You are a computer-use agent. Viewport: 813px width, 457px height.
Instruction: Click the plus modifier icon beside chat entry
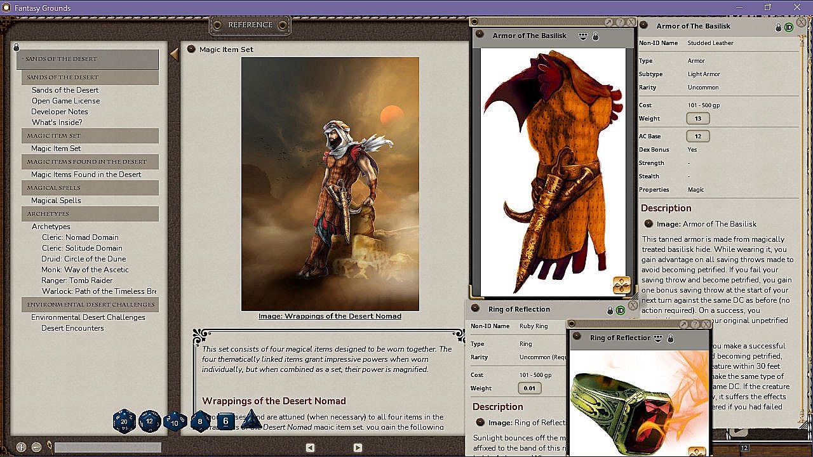click(x=21, y=447)
